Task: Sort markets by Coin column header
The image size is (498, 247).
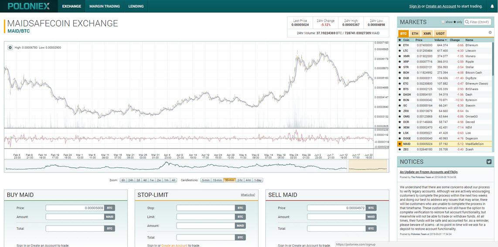Action: [x=406, y=40]
